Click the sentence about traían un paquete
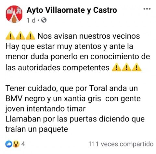The height and width of the screenshot is (154, 156). [37, 129]
